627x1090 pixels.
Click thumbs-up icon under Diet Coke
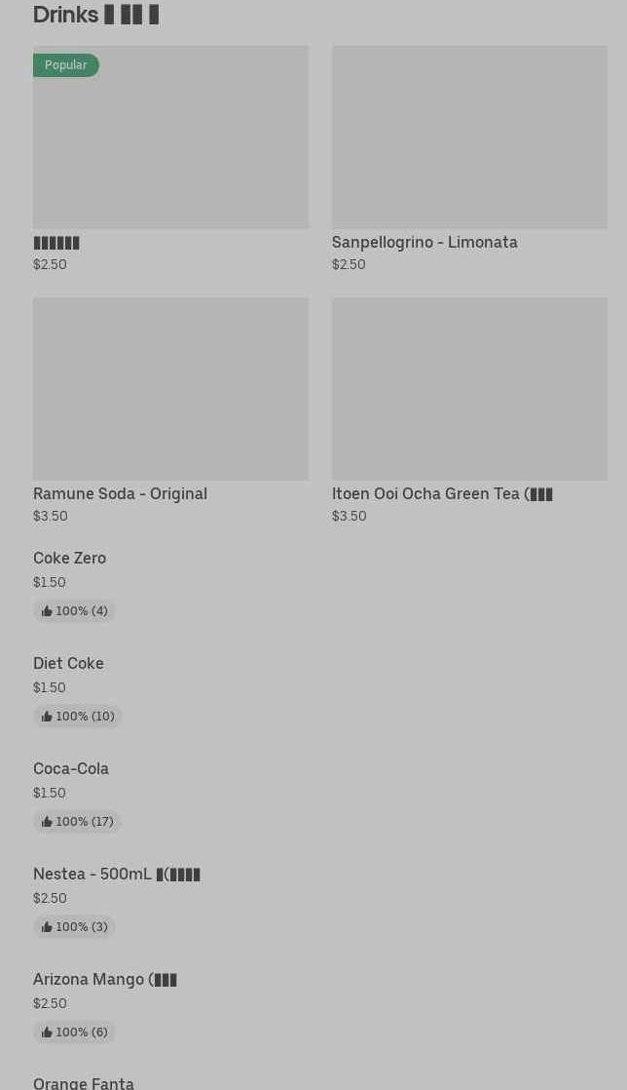click(47, 717)
